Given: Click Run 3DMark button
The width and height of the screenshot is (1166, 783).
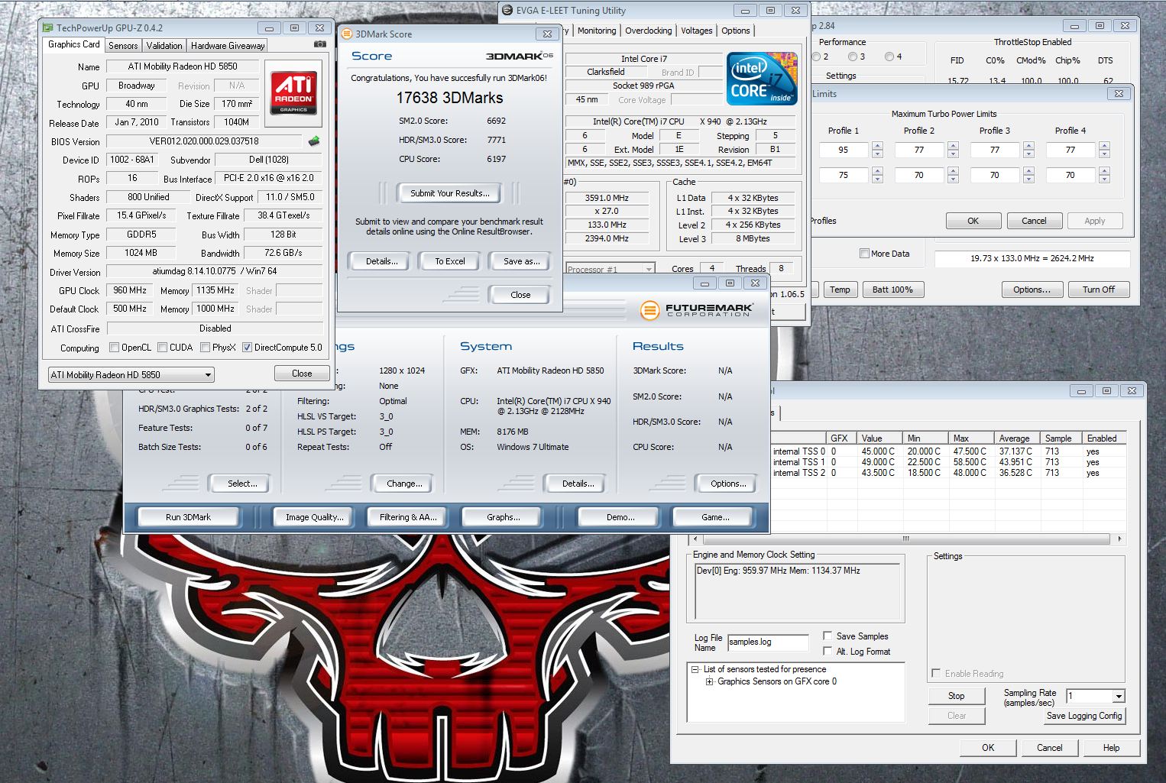Looking at the screenshot, I should (188, 517).
